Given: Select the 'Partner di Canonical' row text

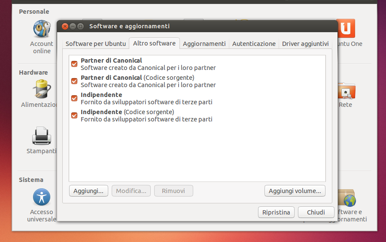Looking at the screenshot, I should pyautogui.click(x=111, y=60).
